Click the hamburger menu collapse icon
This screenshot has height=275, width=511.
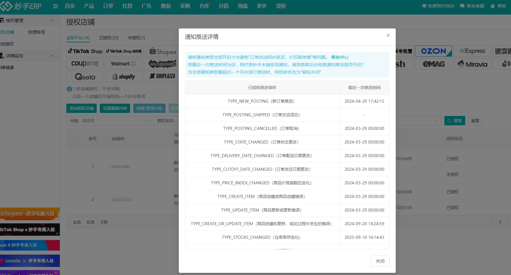[x=55, y=6]
